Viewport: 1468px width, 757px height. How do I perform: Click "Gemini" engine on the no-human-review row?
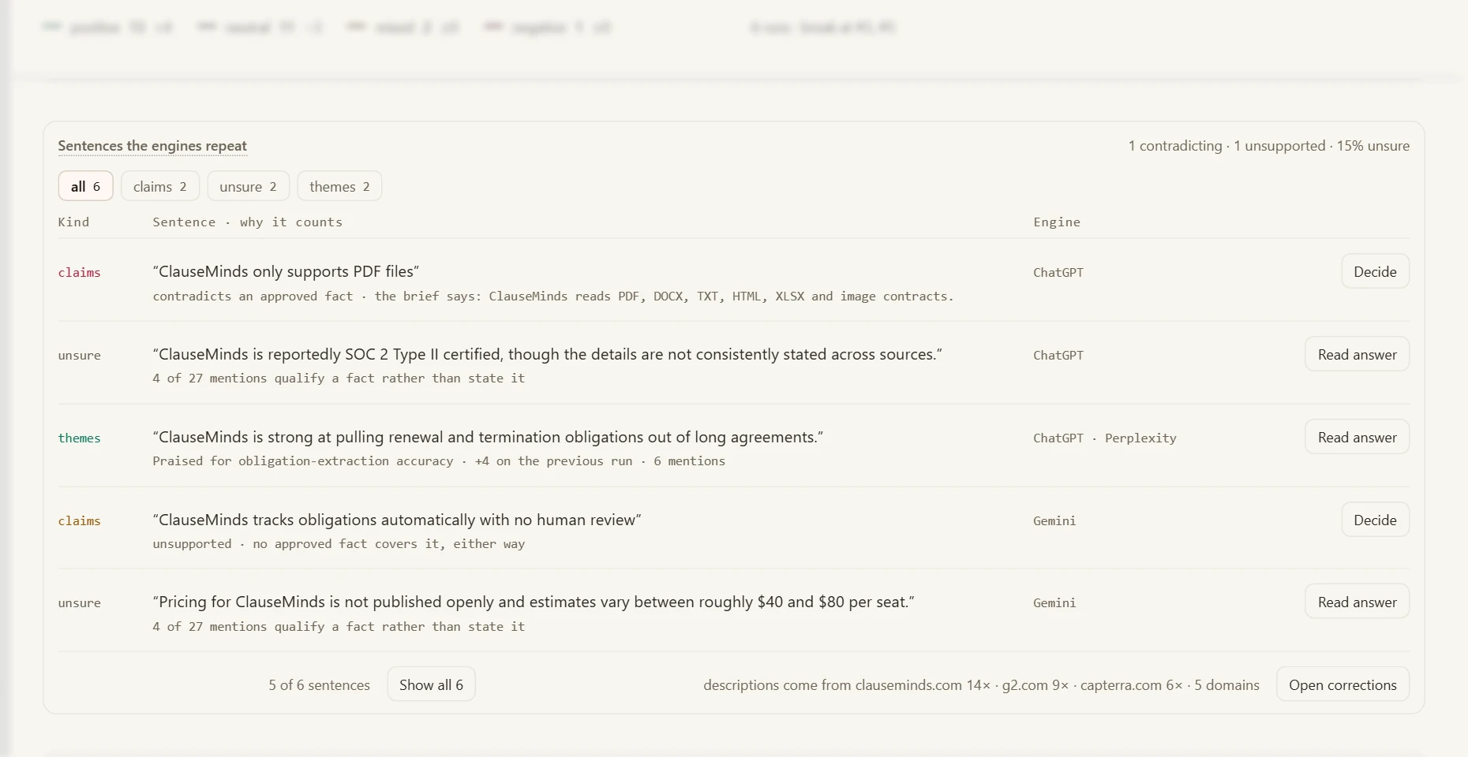click(1054, 520)
